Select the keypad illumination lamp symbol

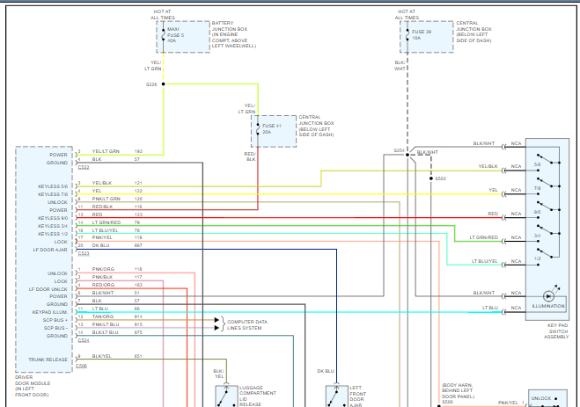(547, 295)
